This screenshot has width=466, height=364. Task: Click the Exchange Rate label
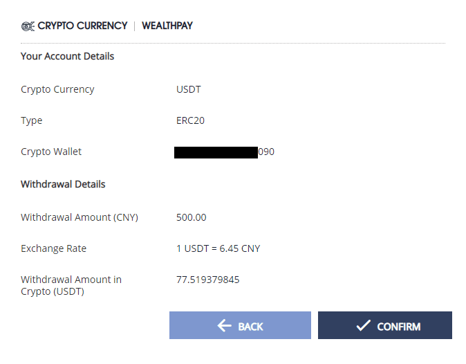tap(54, 248)
